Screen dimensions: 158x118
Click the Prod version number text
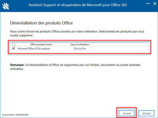[x=15, y=115]
